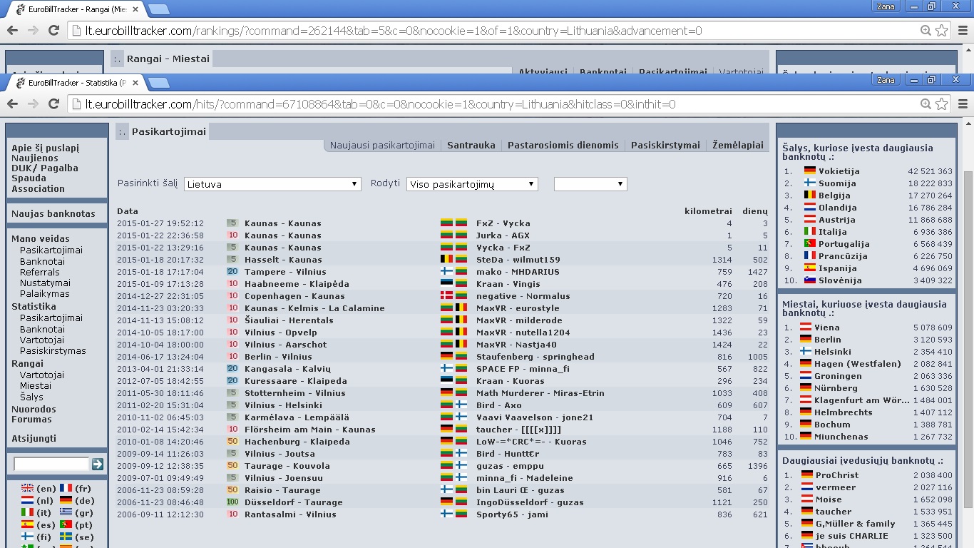Open Naujienos in the sidebar
The width and height of the screenshot is (974, 548).
point(35,158)
